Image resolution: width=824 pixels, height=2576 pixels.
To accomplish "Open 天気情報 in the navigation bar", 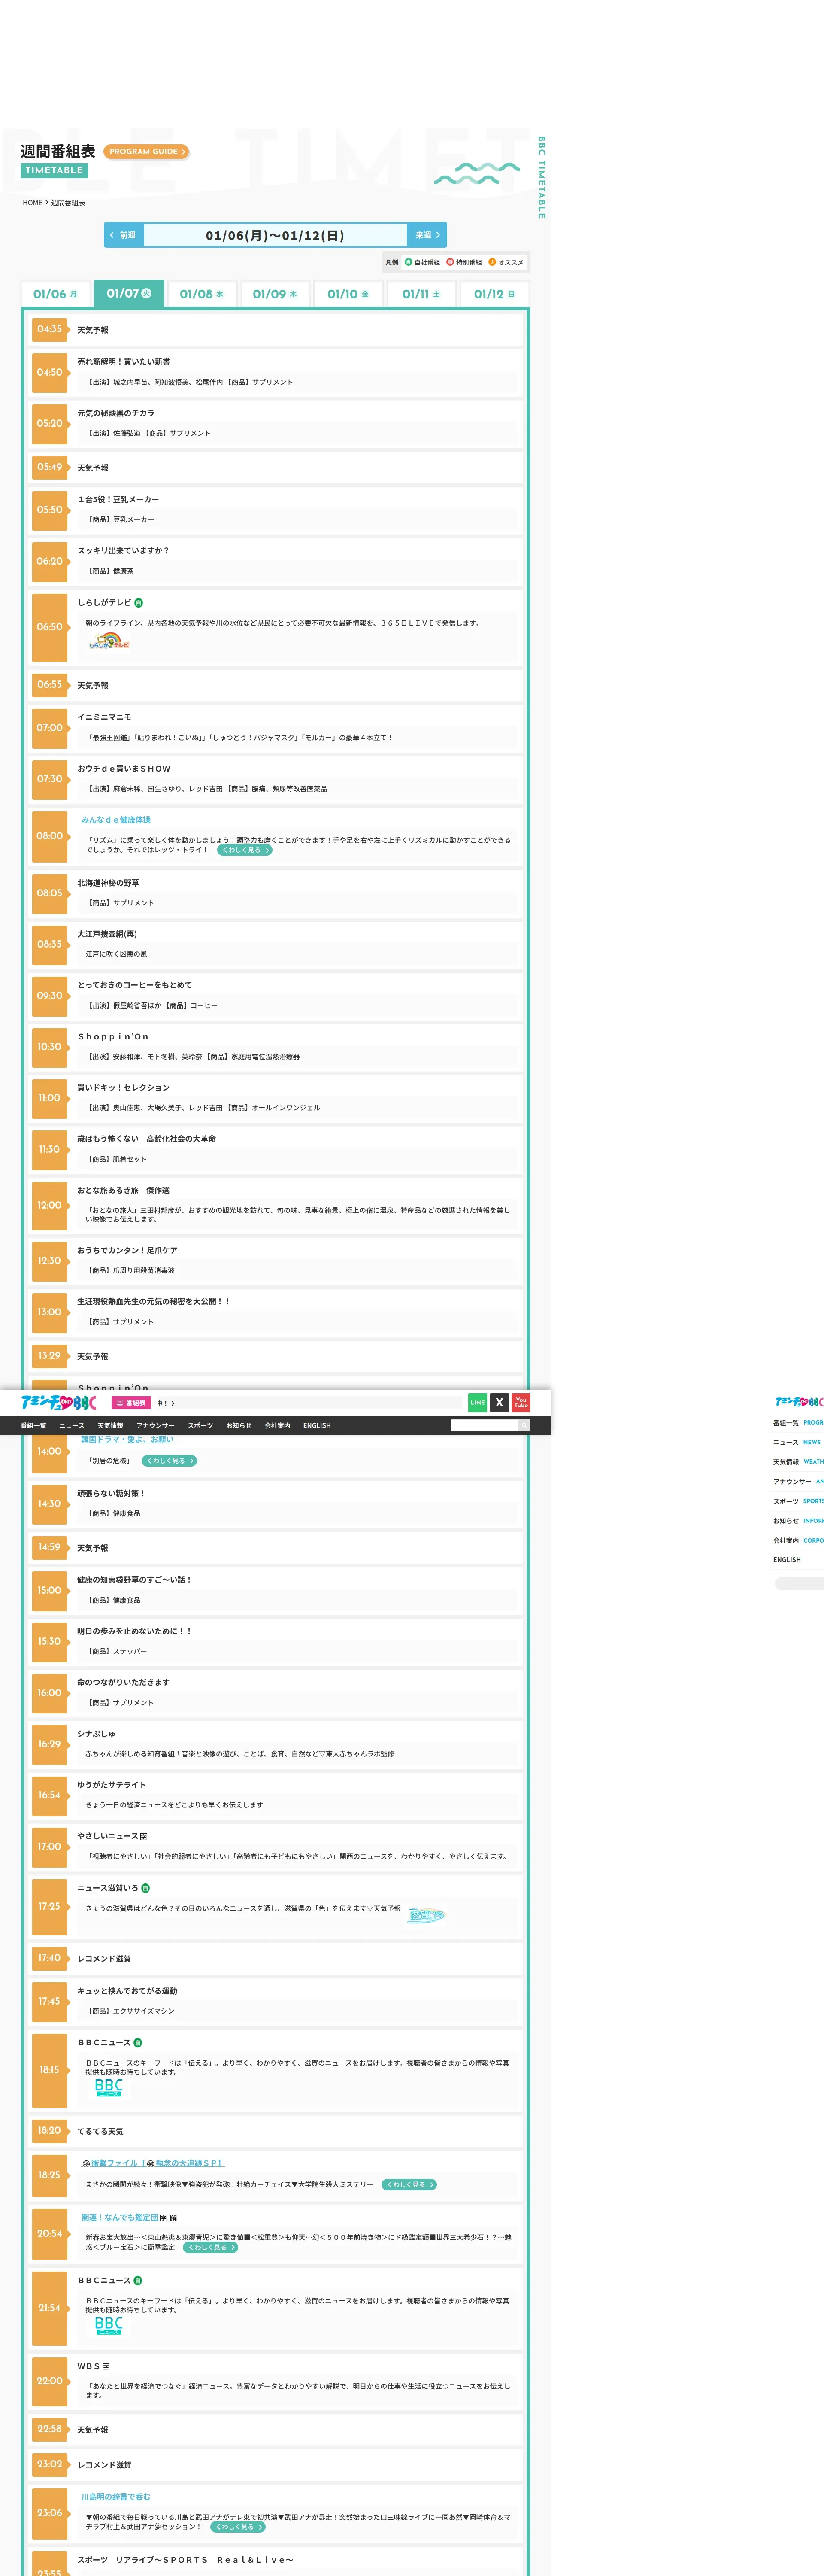I will [110, 1425].
